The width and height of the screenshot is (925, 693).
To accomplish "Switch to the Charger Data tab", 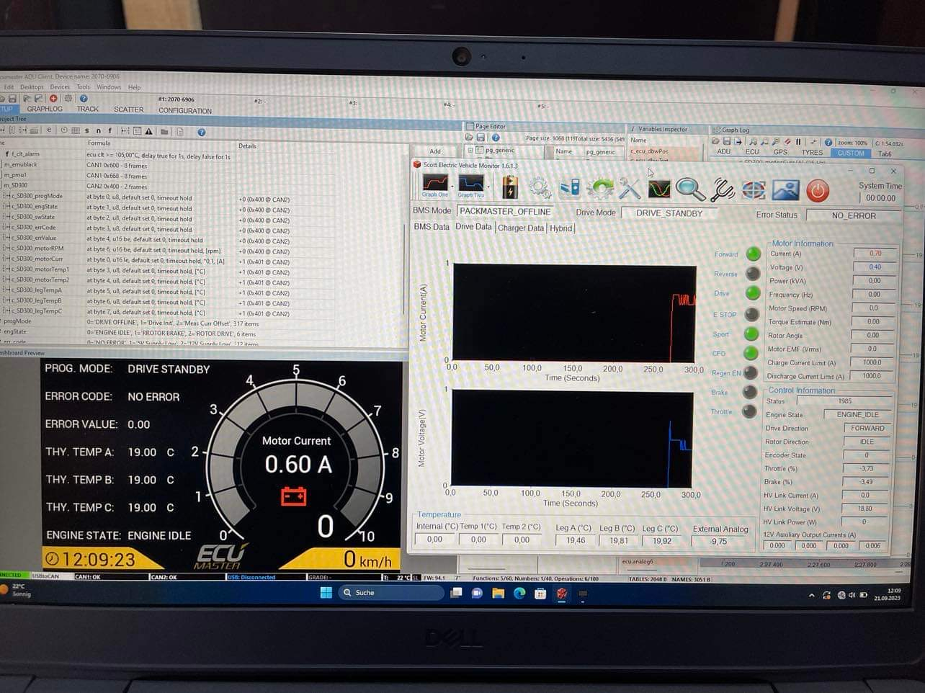I will pyautogui.click(x=520, y=228).
